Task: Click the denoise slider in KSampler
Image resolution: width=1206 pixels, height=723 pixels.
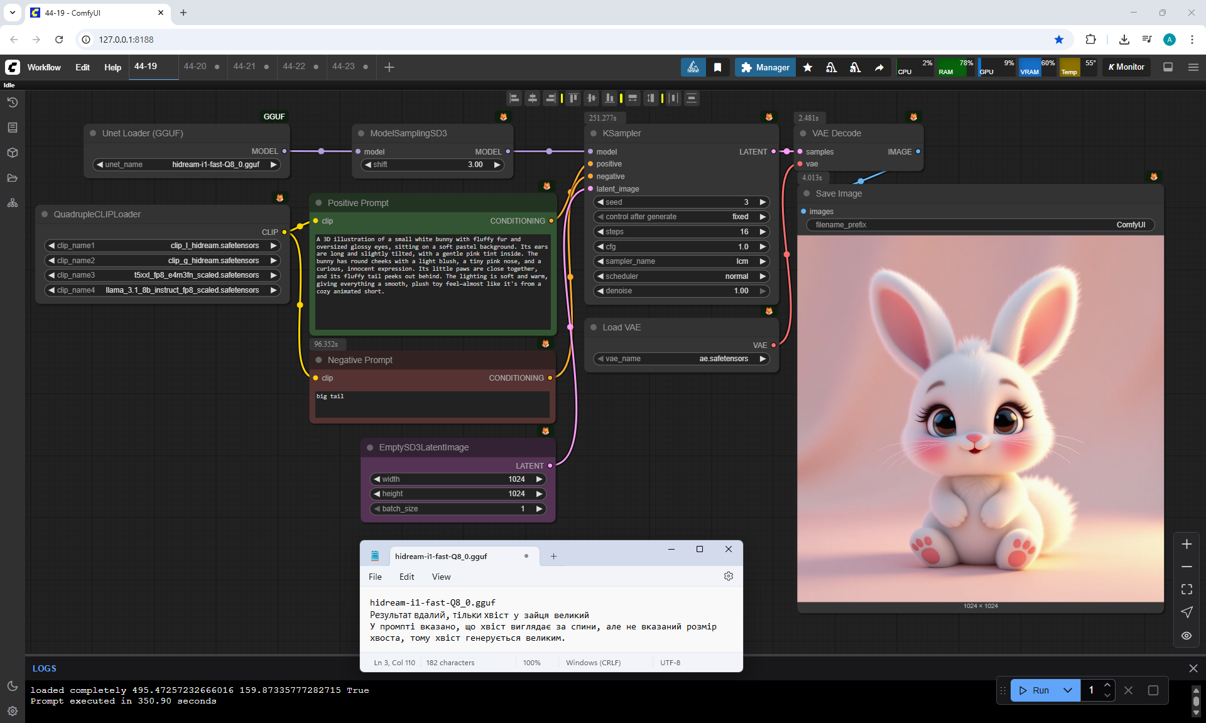Action: pyautogui.click(x=681, y=291)
